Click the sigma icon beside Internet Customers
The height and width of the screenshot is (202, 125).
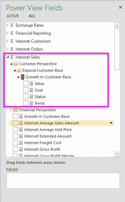(12, 41)
